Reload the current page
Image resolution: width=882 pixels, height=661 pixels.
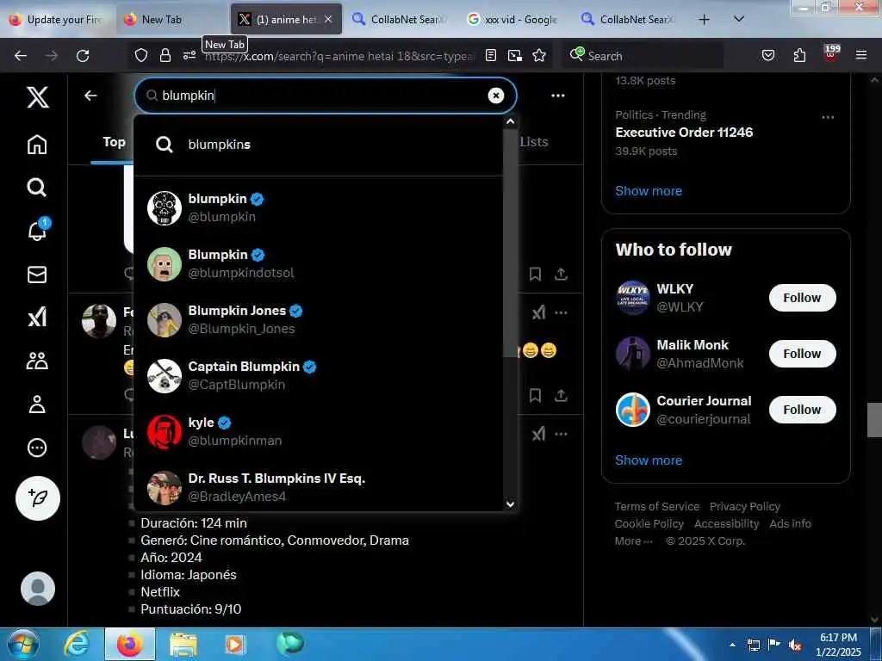pyautogui.click(x=83, y=56)
